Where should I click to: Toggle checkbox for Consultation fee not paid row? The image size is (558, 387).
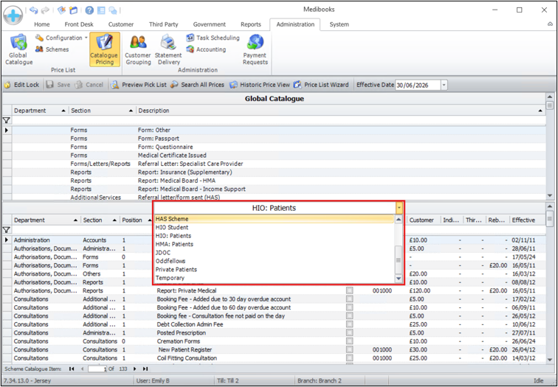pos(350,316)
